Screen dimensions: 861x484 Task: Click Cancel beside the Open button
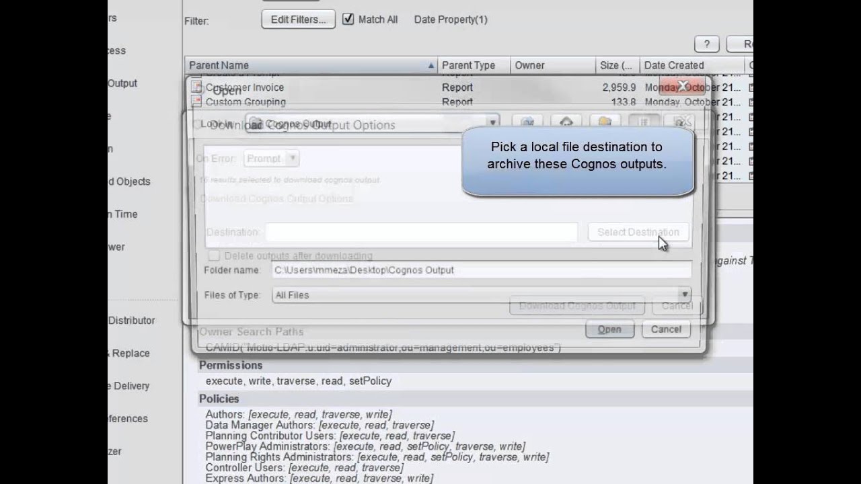tap(666, 329)
